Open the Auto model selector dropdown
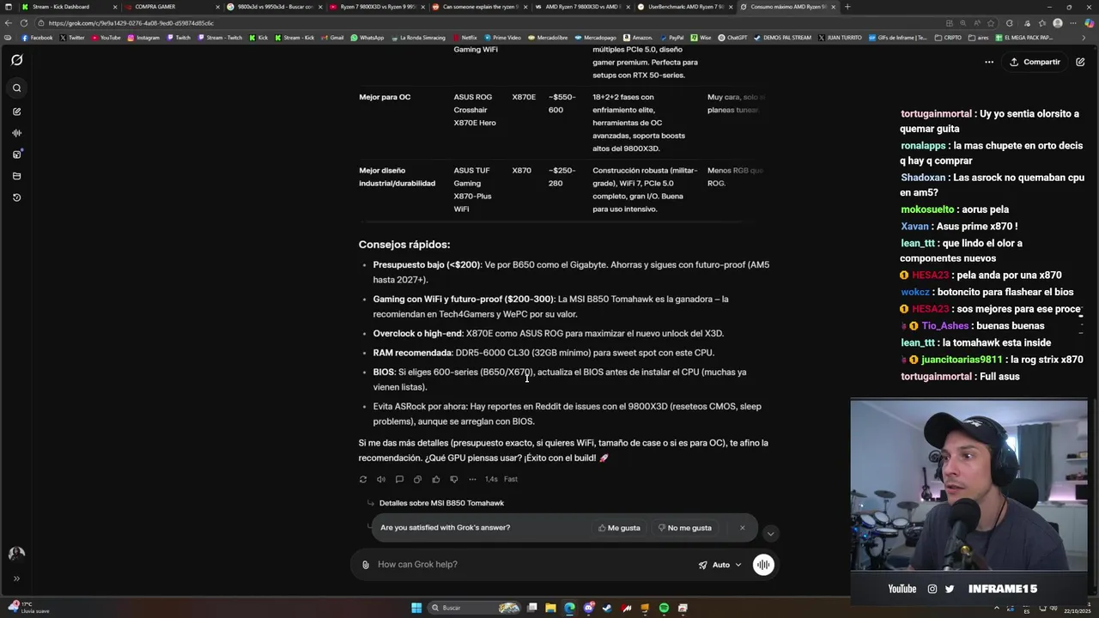This screenshot has width=1099, height=618. [x=720, y=565]
